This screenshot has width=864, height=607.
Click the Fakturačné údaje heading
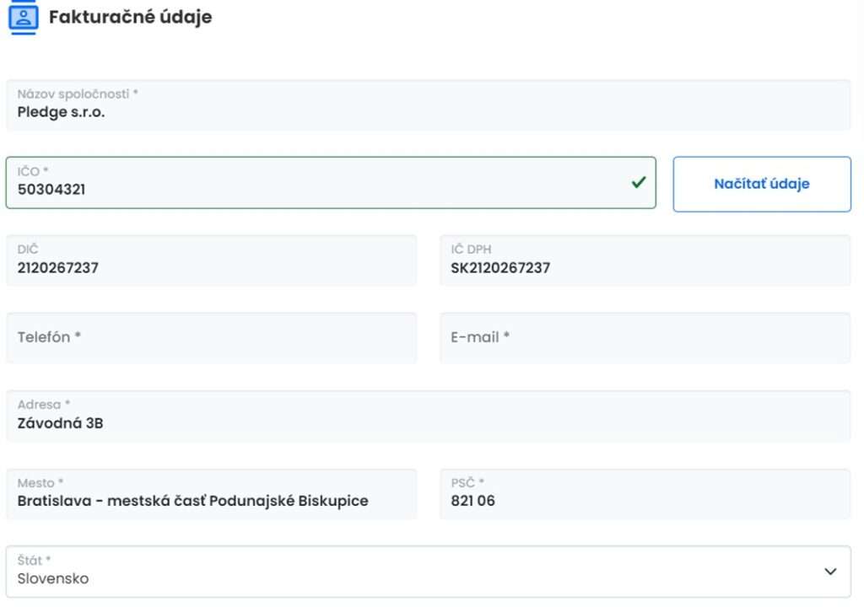[x=131, y=17]
